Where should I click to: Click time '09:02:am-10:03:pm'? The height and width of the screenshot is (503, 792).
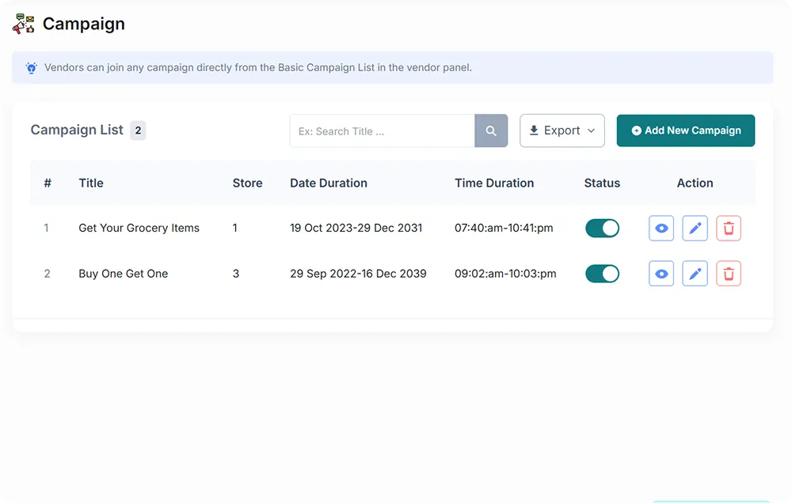tap(505, 274)
